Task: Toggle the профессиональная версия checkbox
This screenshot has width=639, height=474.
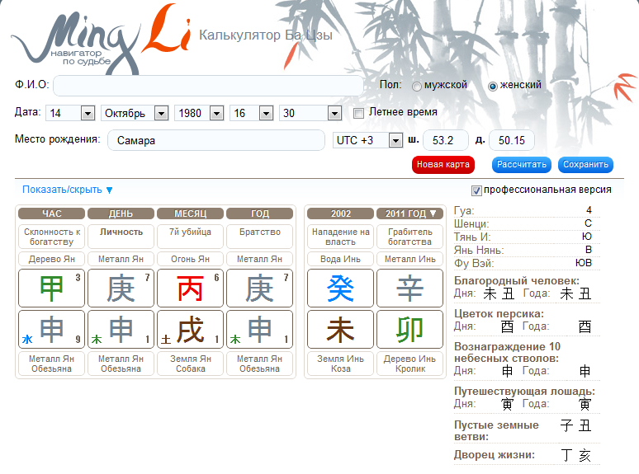Action: point(476,190)
